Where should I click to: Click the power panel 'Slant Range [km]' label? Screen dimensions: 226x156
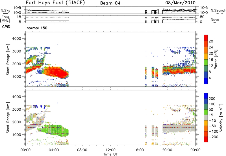[8, 60]
